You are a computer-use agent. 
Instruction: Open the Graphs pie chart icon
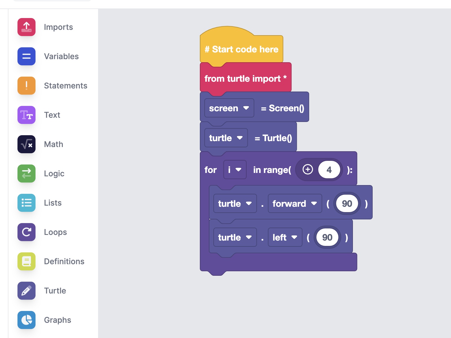click(26, 320)
